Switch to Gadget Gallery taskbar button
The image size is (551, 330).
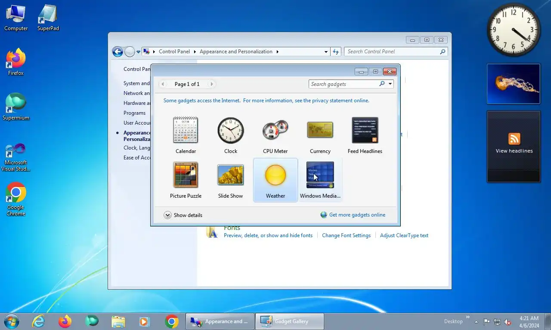[x=289, y=321]
